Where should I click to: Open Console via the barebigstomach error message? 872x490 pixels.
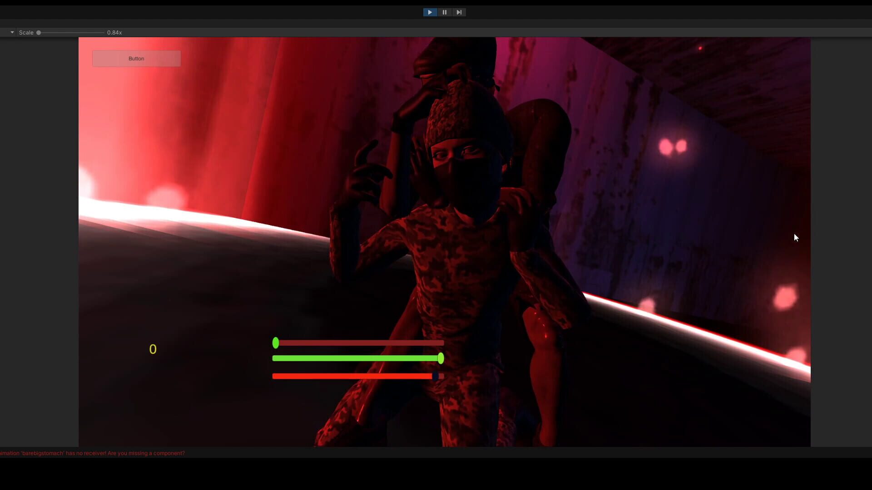(x=91, y=453)
